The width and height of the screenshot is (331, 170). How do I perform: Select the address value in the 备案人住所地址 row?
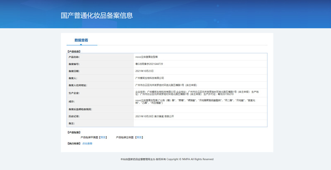166,85
